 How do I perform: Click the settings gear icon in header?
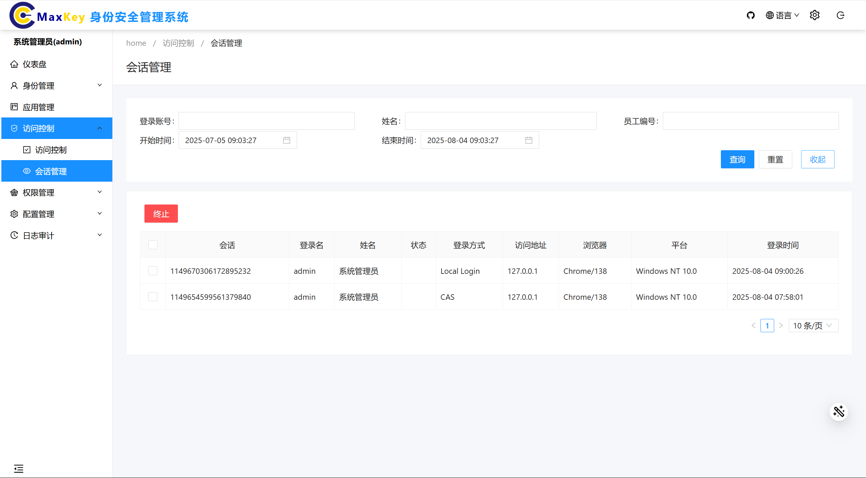click(x=814, y=15)
